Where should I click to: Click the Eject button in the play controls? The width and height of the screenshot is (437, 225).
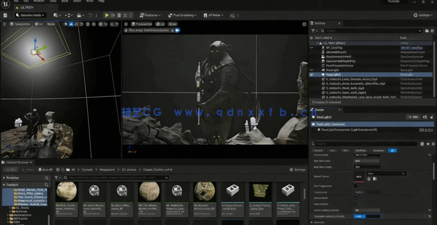pyautogui.click(x=125, y=16)
